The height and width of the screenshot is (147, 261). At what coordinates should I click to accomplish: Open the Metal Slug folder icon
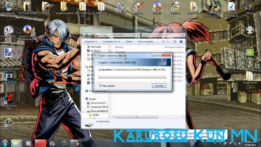click(x=102, y=8)
